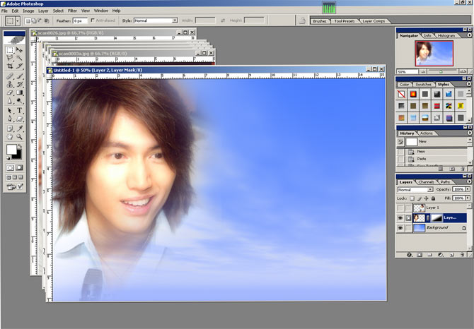
Task: Select the Eyedropper tool
Action: pos(19,128)
